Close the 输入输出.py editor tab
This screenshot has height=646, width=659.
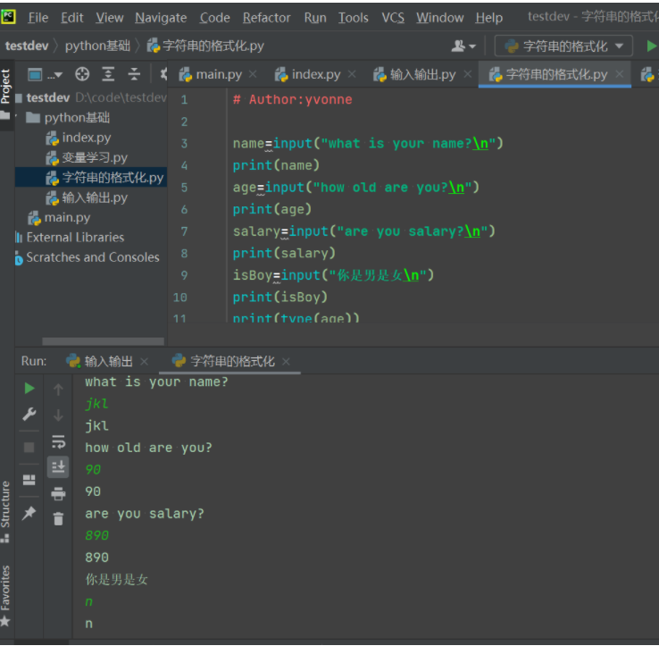point(467,74)
